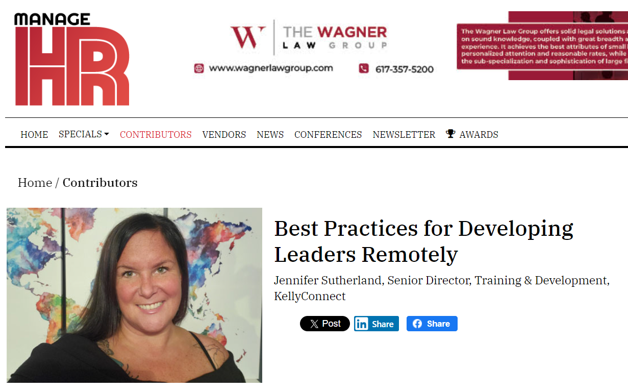Go to the Vendors page
The width and height of the screenshot is (628, 392).
pos(224,135)
